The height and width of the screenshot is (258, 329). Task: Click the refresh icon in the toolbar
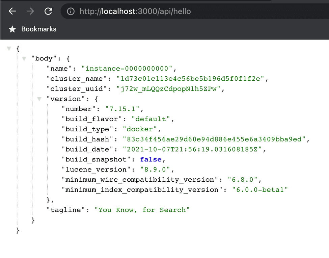pyautogui.click(x=48, y=11)
